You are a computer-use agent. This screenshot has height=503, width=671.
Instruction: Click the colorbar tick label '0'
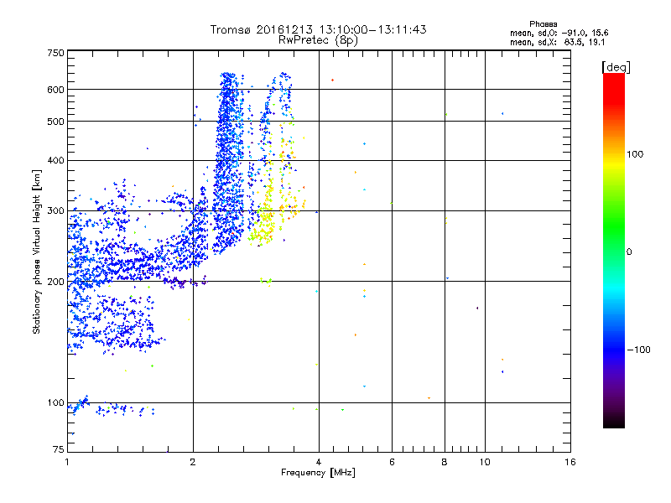pos(629,252)
